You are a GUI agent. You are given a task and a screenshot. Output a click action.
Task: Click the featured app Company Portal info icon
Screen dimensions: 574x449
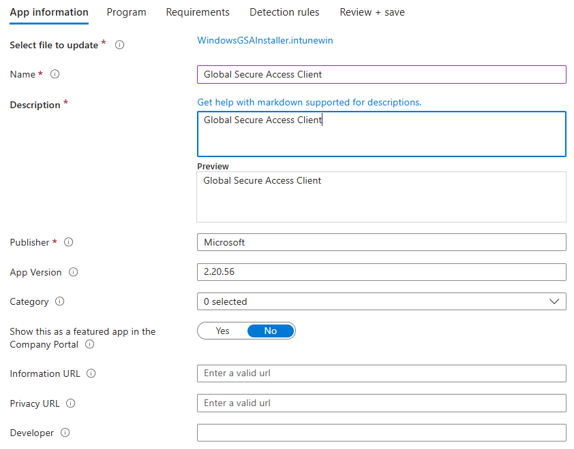point(89,345)
